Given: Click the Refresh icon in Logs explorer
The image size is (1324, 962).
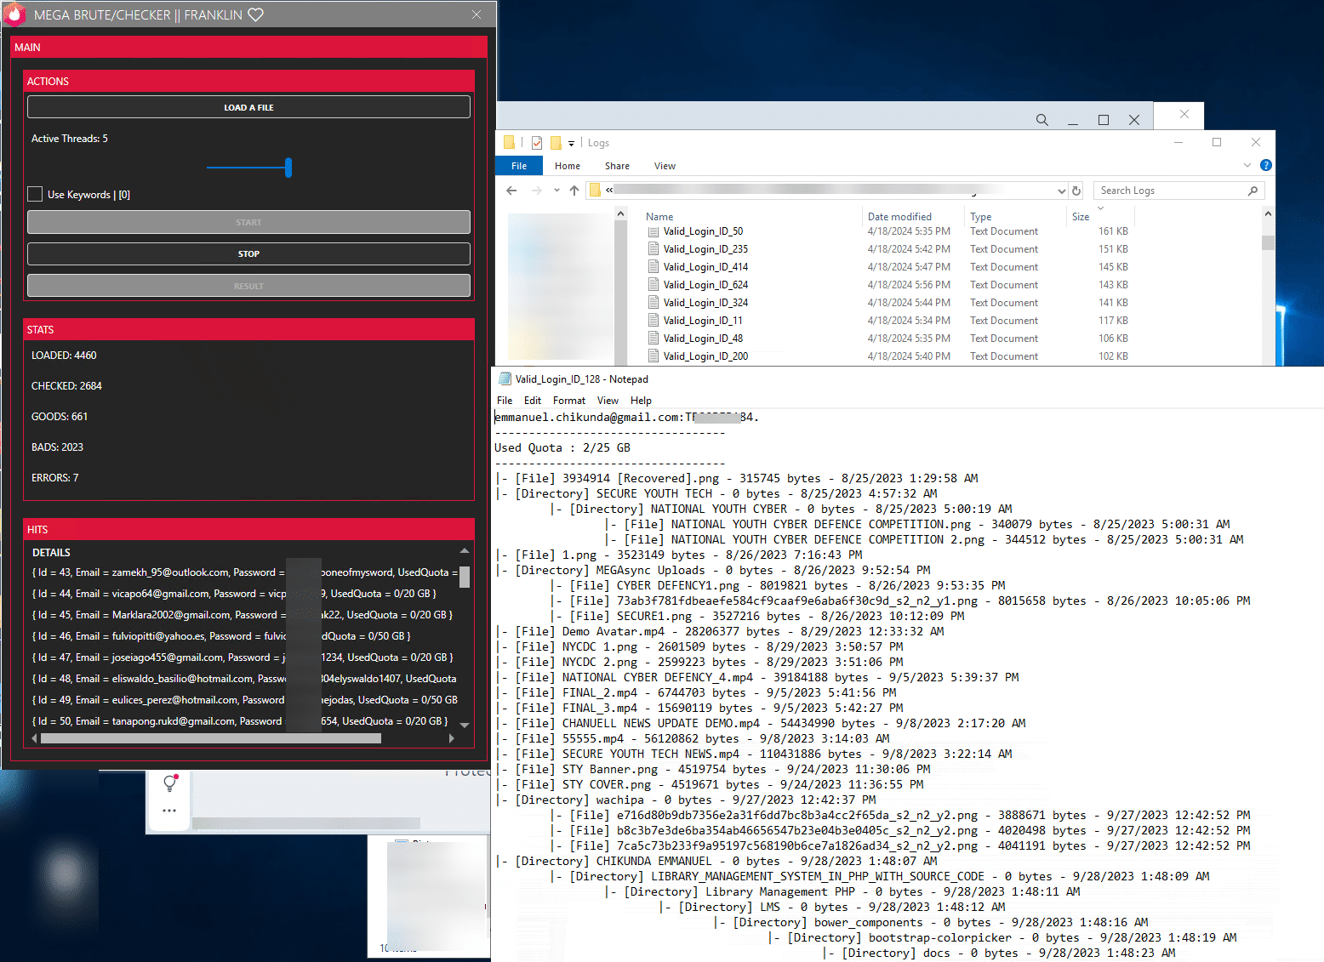Looking at the screenshot, I should pos(1076,191).
